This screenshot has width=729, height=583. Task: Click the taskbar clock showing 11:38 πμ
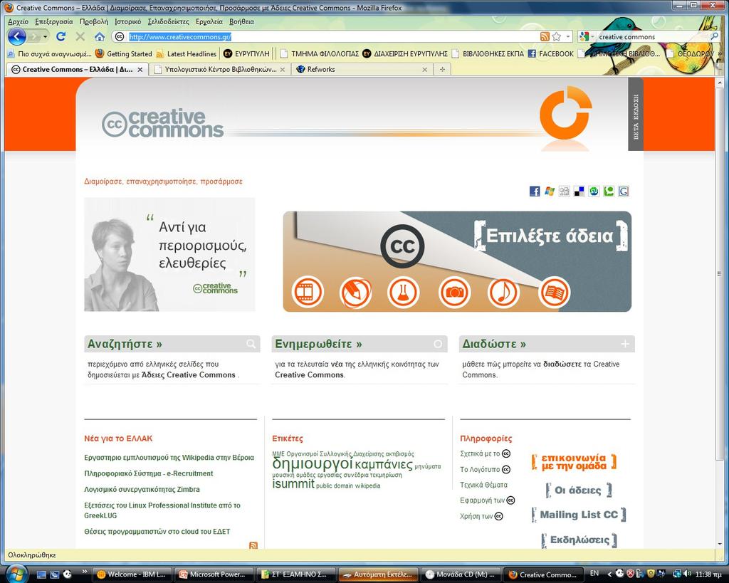click(709, 574)
